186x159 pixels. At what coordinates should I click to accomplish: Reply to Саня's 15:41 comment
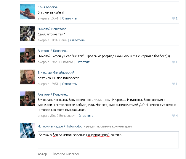[69, 18]
